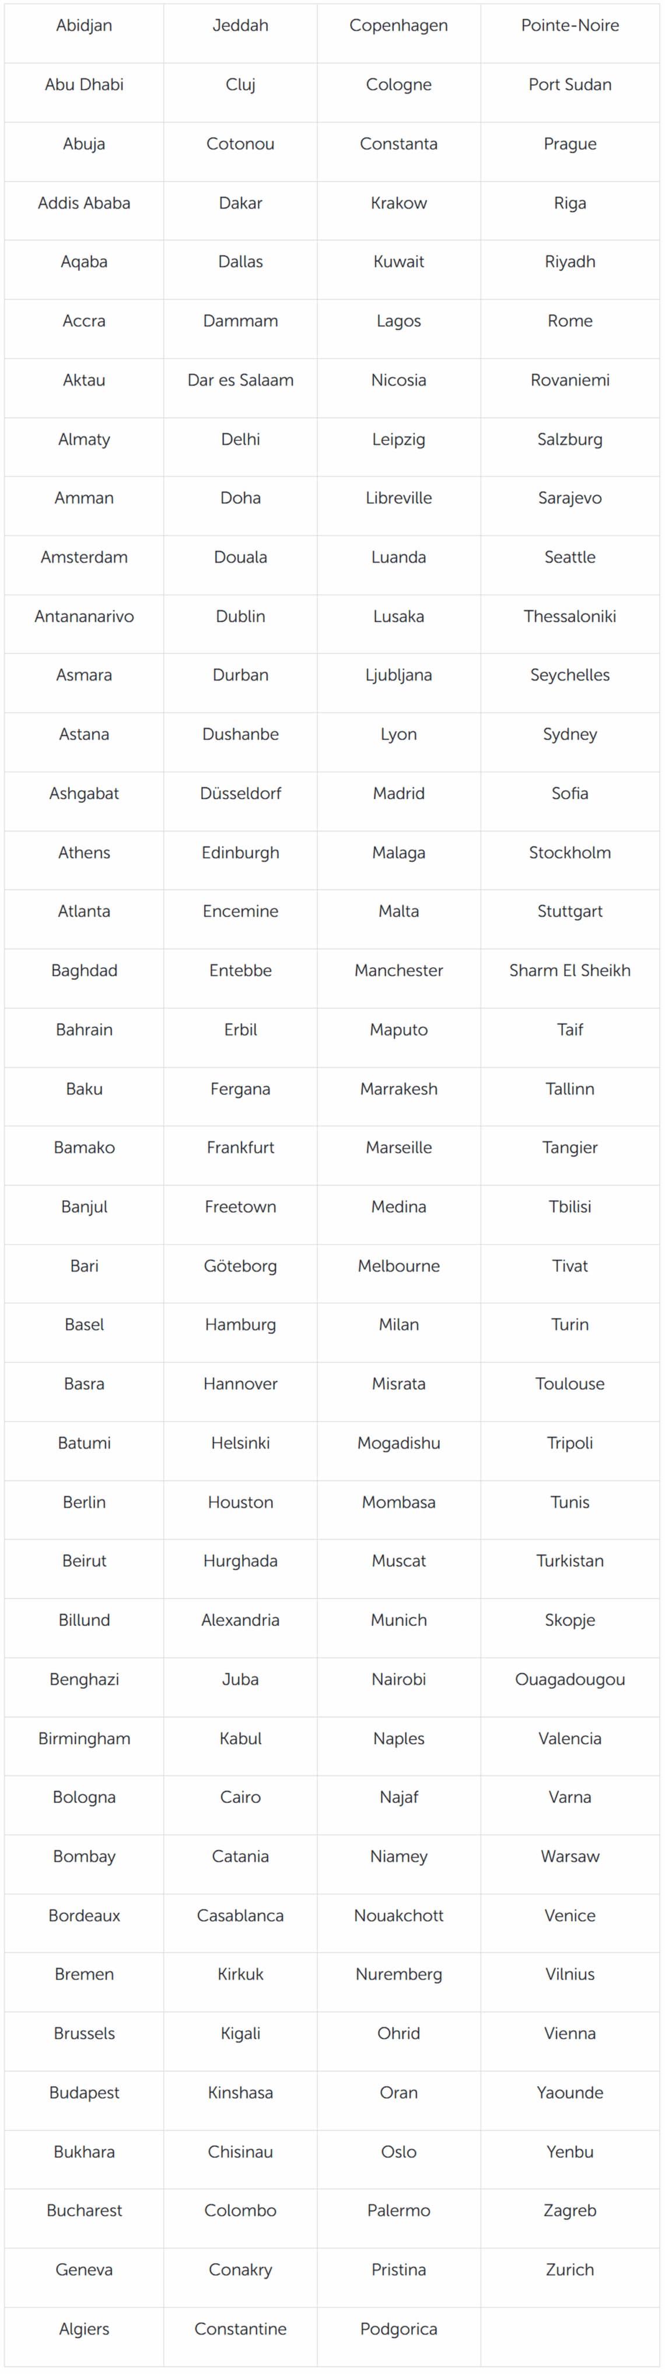Click the Abidjan cell
665x2374 pixels.
(x=84, y=26)
